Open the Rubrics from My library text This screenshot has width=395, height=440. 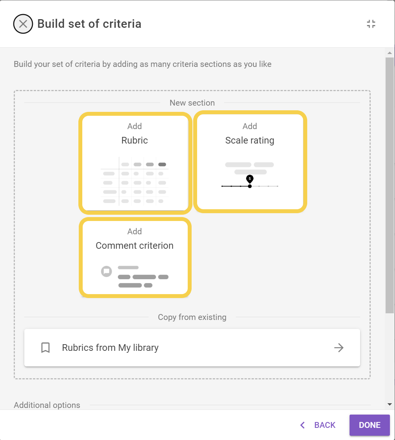(x=110, y=348)
